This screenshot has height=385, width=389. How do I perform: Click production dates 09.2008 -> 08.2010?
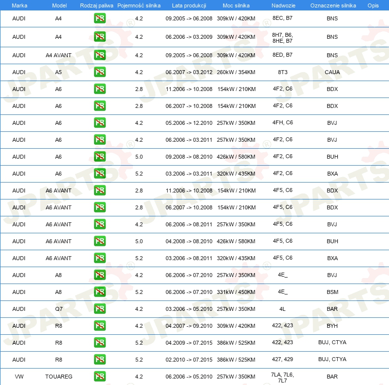coord(189,157)
